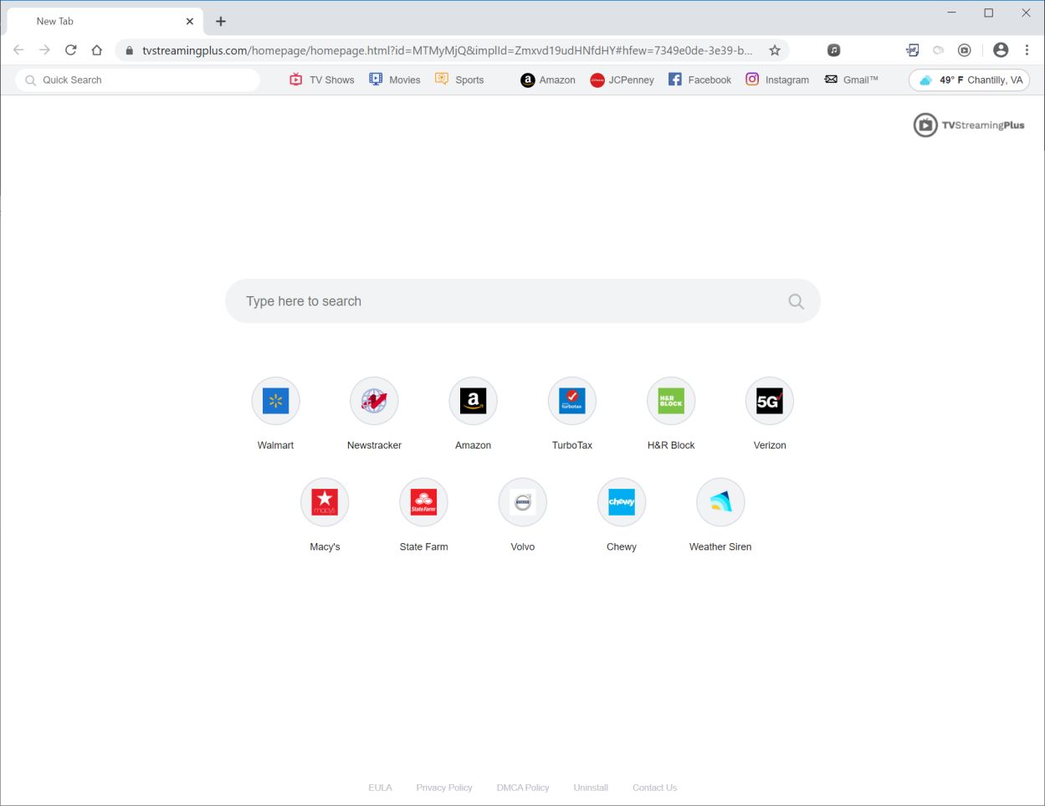Open the Privacy Policy footer link

point(444,788)
